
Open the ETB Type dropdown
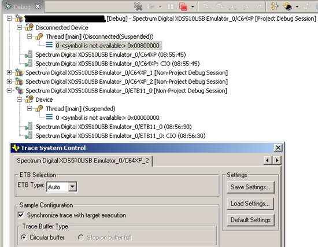(x=72, y=187)
